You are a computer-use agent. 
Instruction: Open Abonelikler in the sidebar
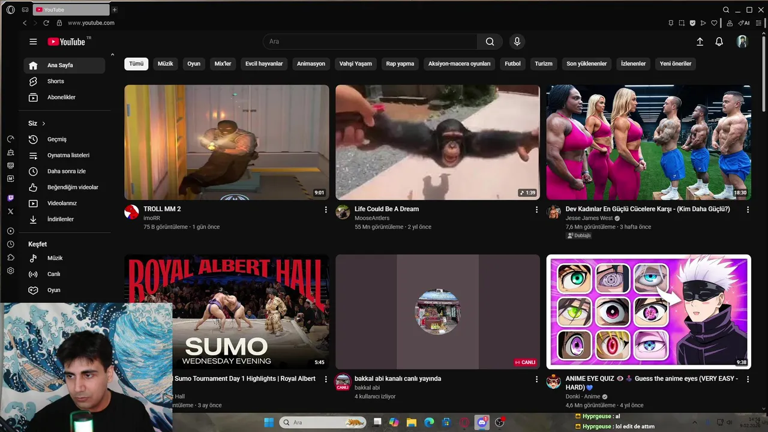pyautogui.click(x=64, y=97)
